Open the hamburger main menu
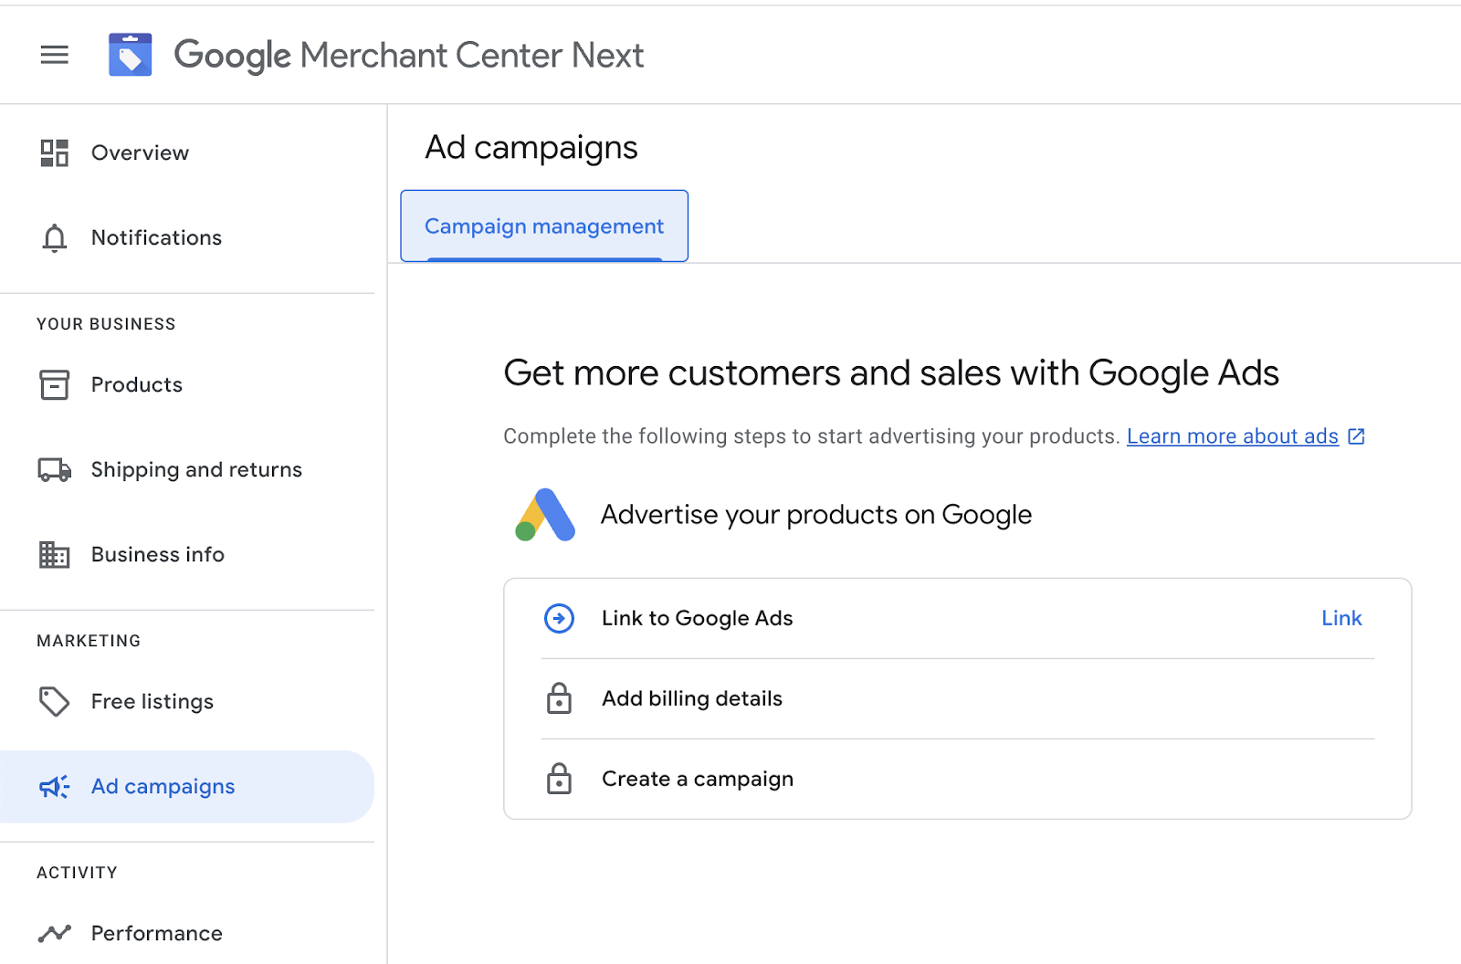This screenshot has width=1461, height=964. pyautogui.click(x=55, y=55)
